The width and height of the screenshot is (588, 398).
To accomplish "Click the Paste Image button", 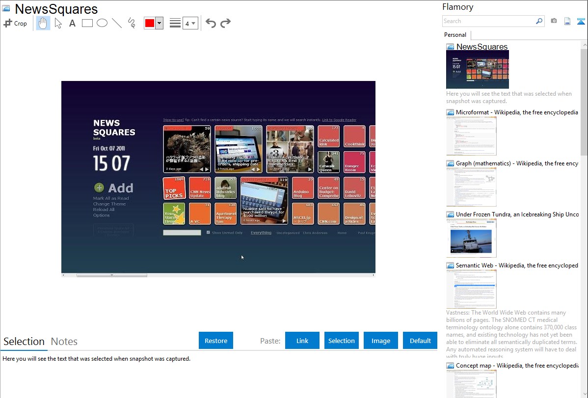I will (380, 341).
